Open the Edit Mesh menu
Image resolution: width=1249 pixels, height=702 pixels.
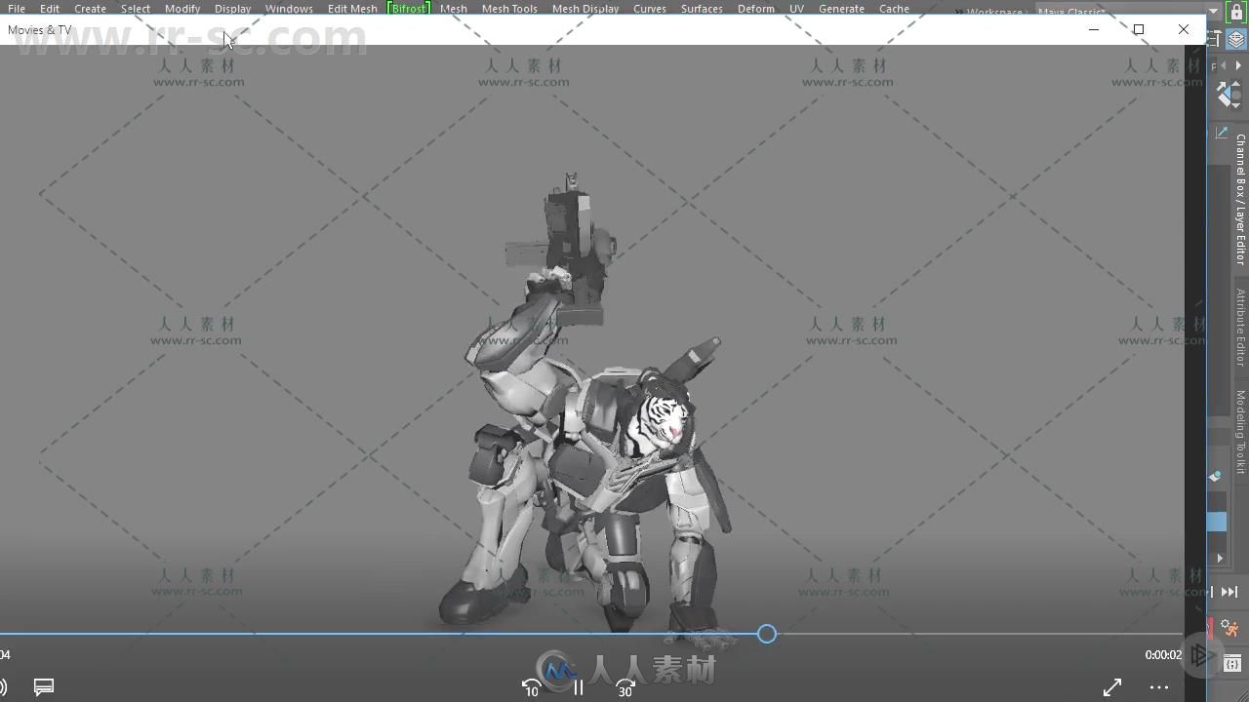point(352,8)
